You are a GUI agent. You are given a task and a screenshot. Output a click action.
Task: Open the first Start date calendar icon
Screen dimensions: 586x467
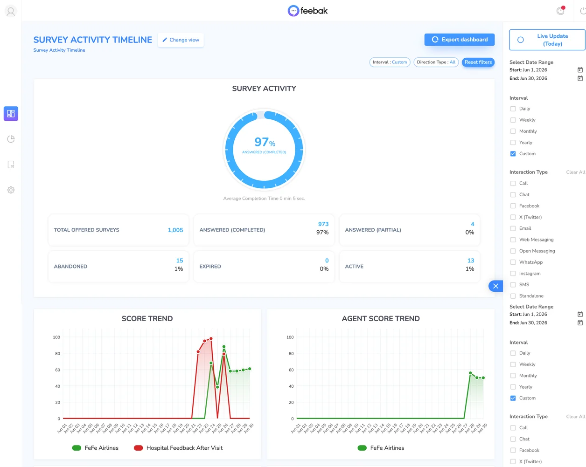[x=580, y=70]
